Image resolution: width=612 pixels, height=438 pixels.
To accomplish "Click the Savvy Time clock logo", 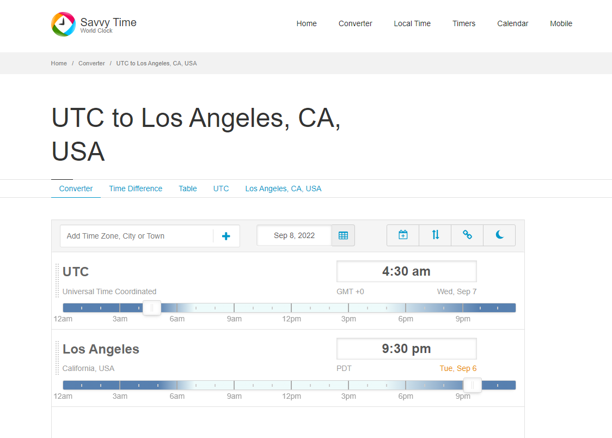I will [63, 24].
